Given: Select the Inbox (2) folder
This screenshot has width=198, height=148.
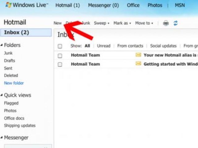Looking at the screenshot, I should click(x=26, y=32).
